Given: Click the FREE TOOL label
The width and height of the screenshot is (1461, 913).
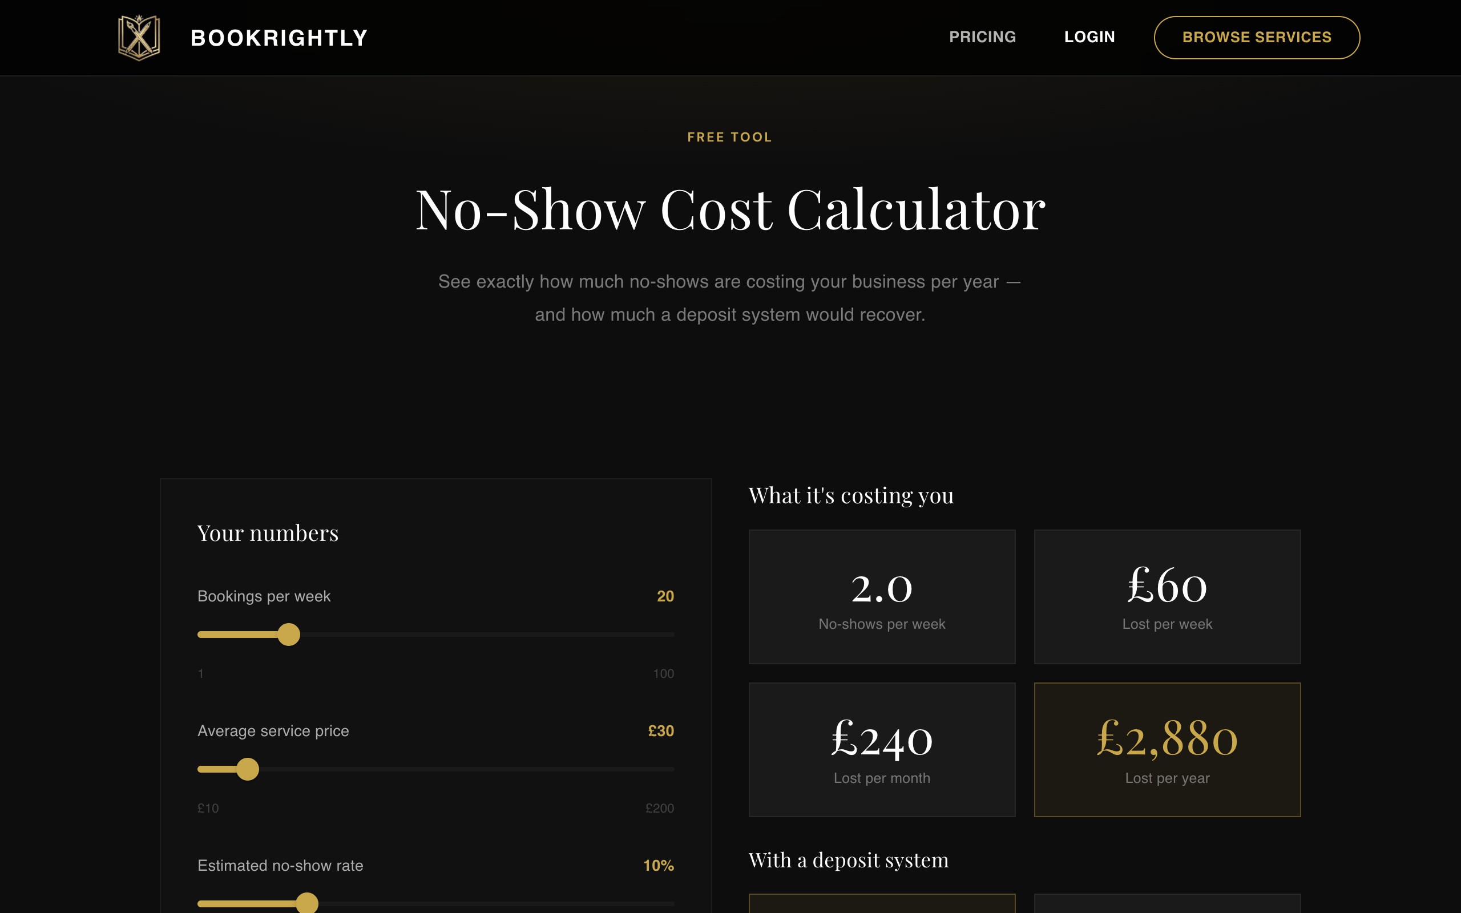Looking at the screenshot, I should (730, 137).
